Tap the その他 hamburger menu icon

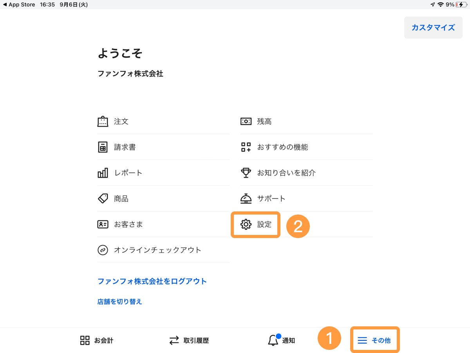pyautogui.click(x=362, y=340)
